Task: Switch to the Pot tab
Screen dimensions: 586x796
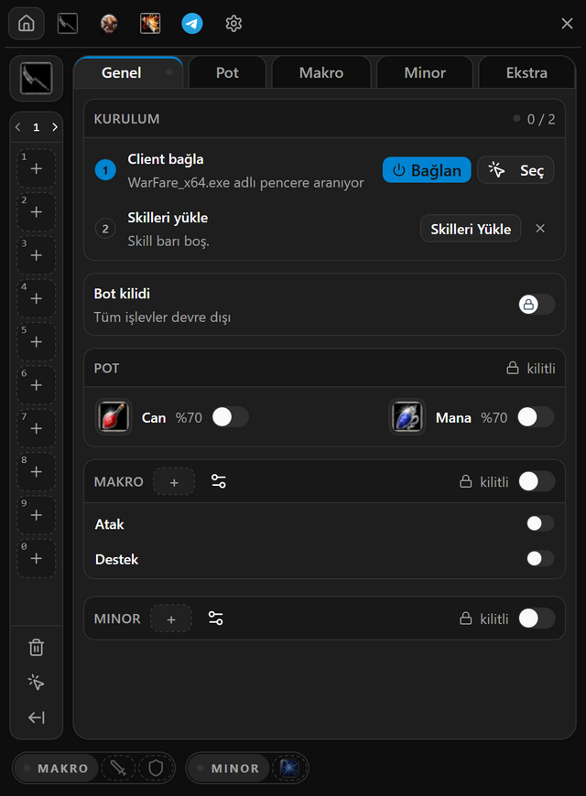Action: click(227, 72)
